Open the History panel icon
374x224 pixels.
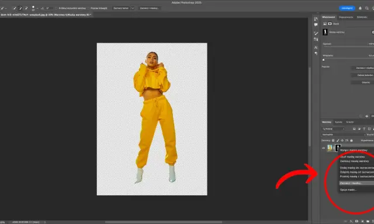[x=316, y=19]
